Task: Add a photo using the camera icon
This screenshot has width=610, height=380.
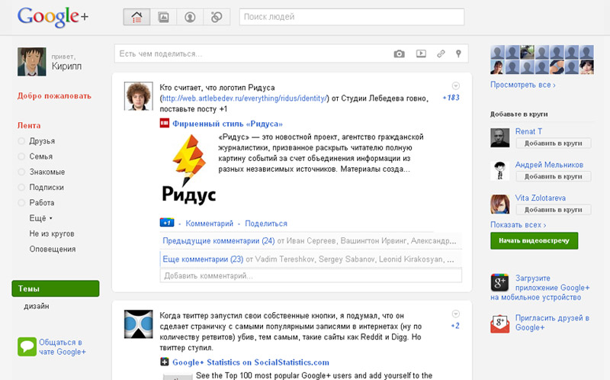Action: point(399,53)
